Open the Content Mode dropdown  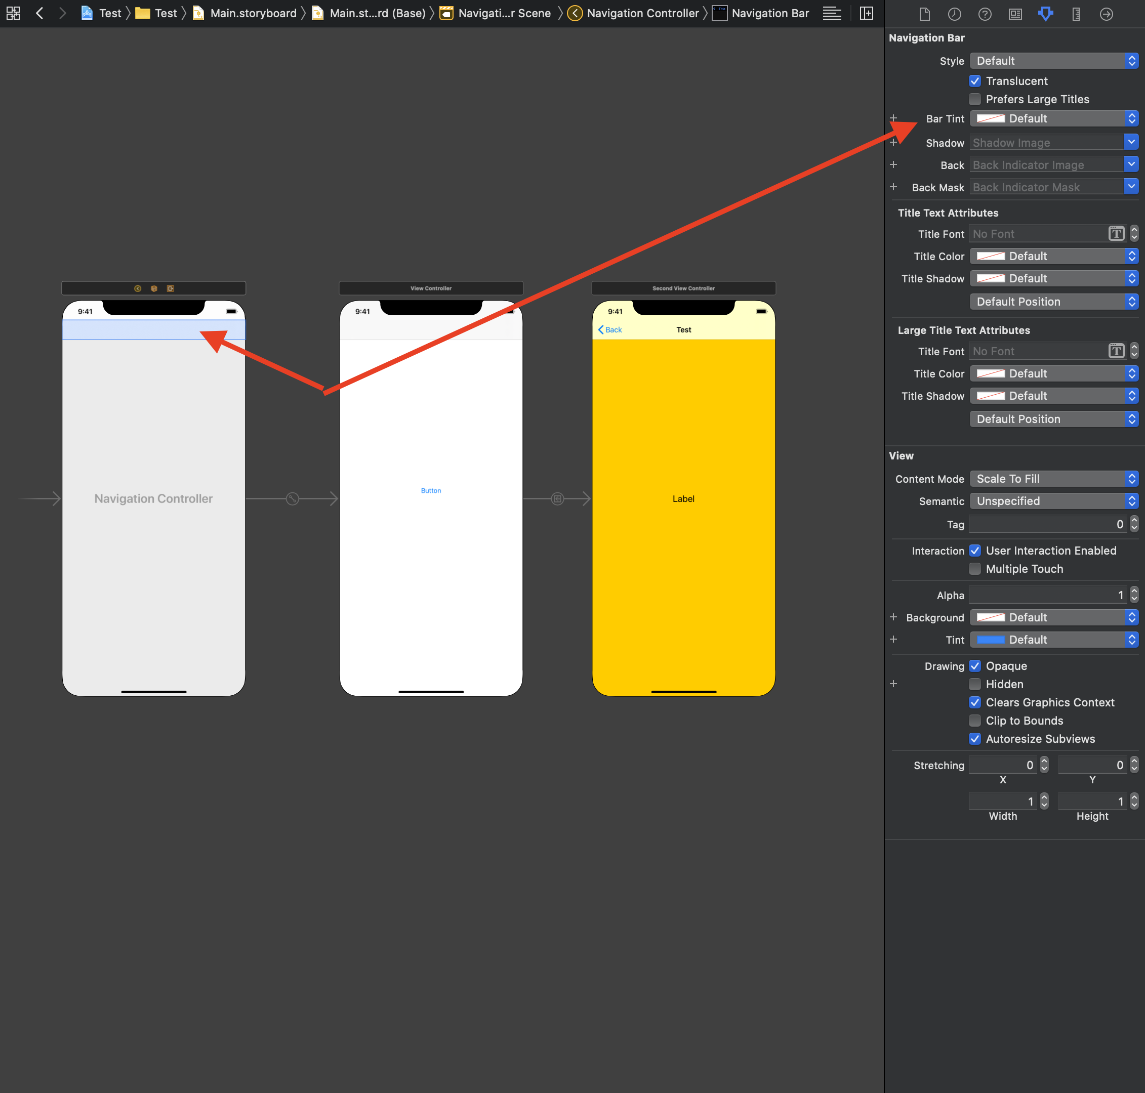pos(1053,479)
